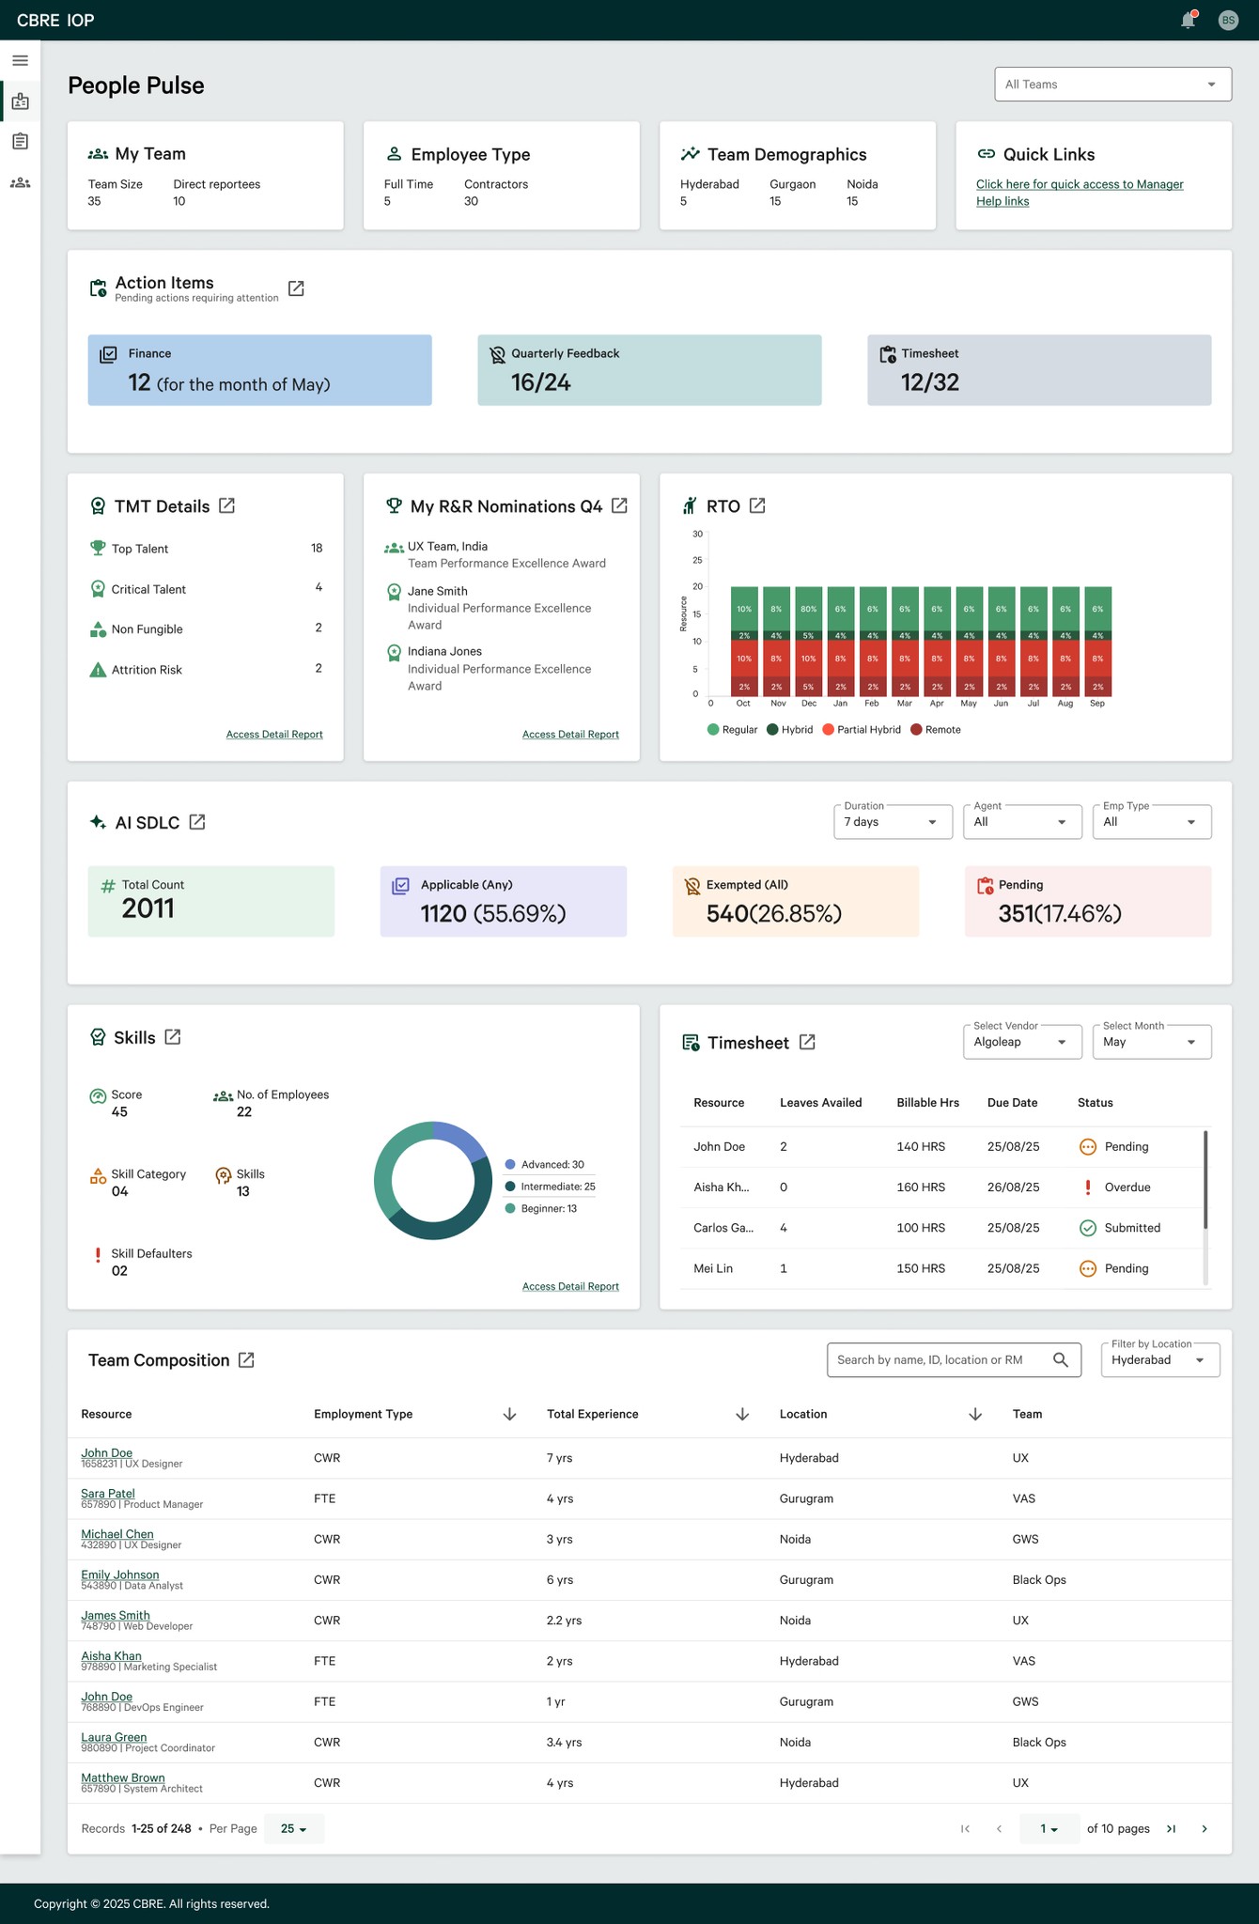Go to first page icon
Image resolution: width=1259 pixels, height=1924 pixels.
point(965,1828)
